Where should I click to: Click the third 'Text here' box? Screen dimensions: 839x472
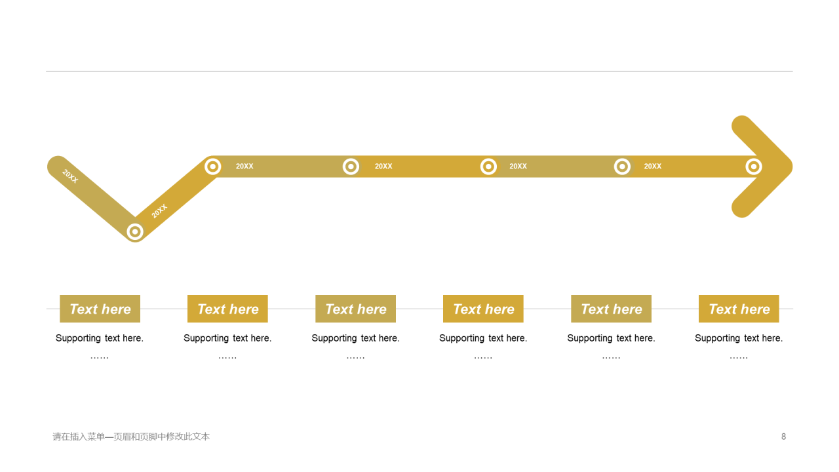pyautogui.click(x=356, y=309)
